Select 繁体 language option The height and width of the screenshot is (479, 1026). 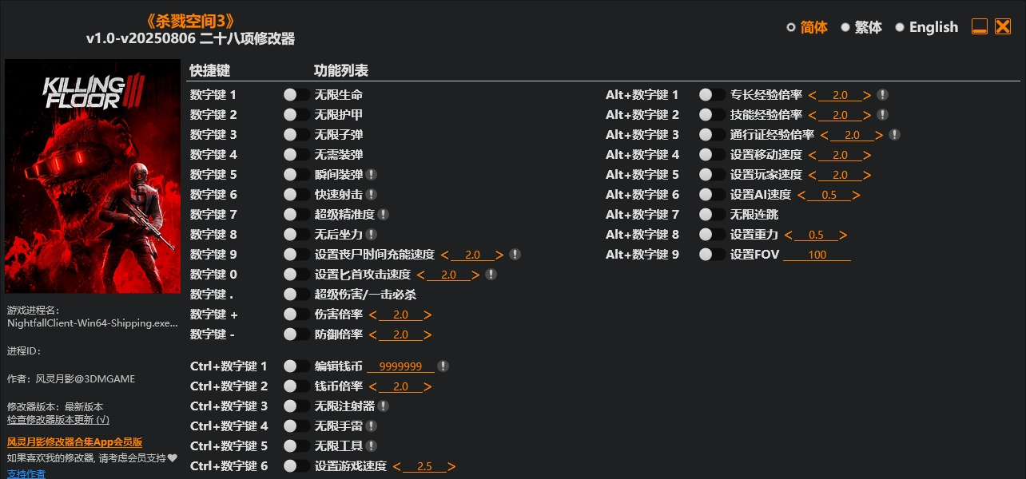[861, 27]
